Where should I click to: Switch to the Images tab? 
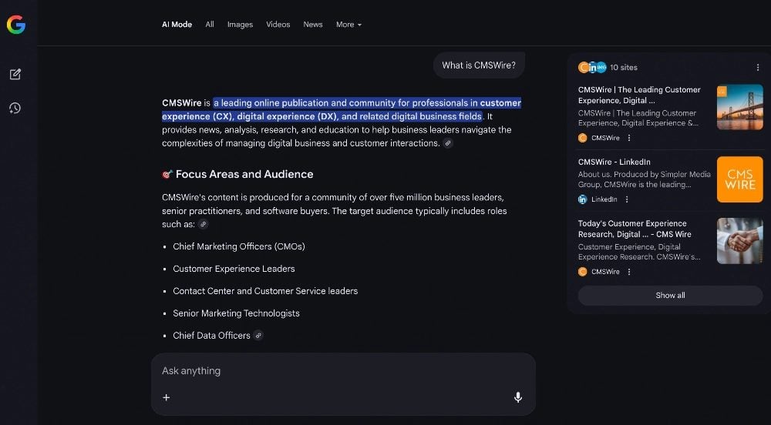240,25
